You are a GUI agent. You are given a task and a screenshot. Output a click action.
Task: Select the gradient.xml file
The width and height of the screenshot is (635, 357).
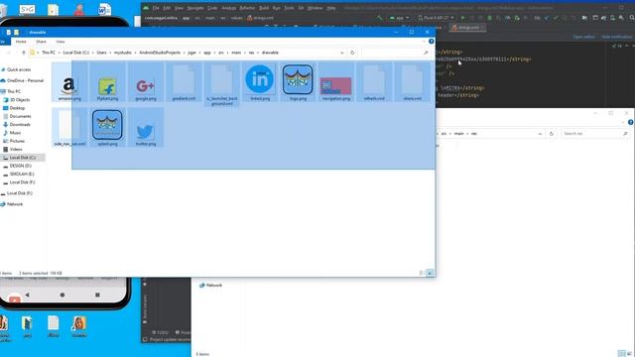pos(184,82)
